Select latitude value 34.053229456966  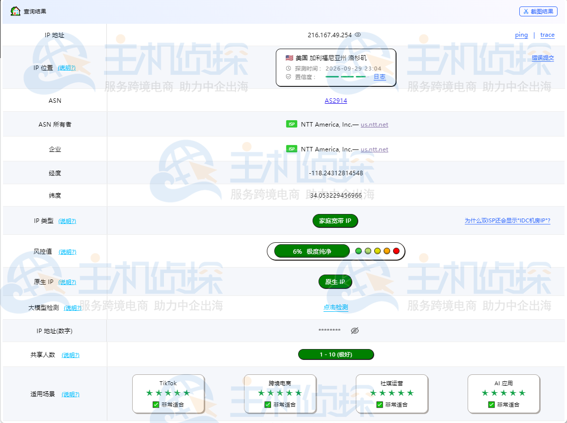pyautogui.click(x=336, y=196)
